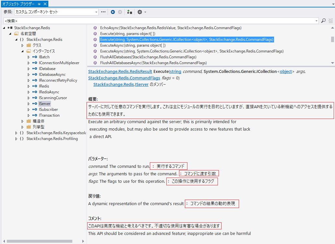
Task: Follow the object type link
Action: [x=286, y=72]
